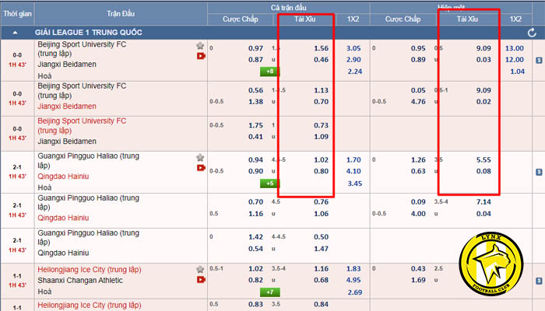Select first-half handicap odds 0.95

tap(418, 48)
